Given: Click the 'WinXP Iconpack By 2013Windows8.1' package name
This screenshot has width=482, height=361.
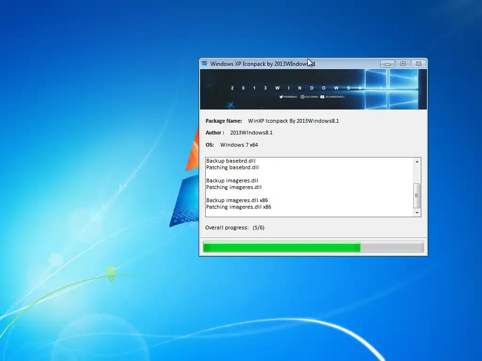Looking at the screenshot, I should click(x=293, y=121).
